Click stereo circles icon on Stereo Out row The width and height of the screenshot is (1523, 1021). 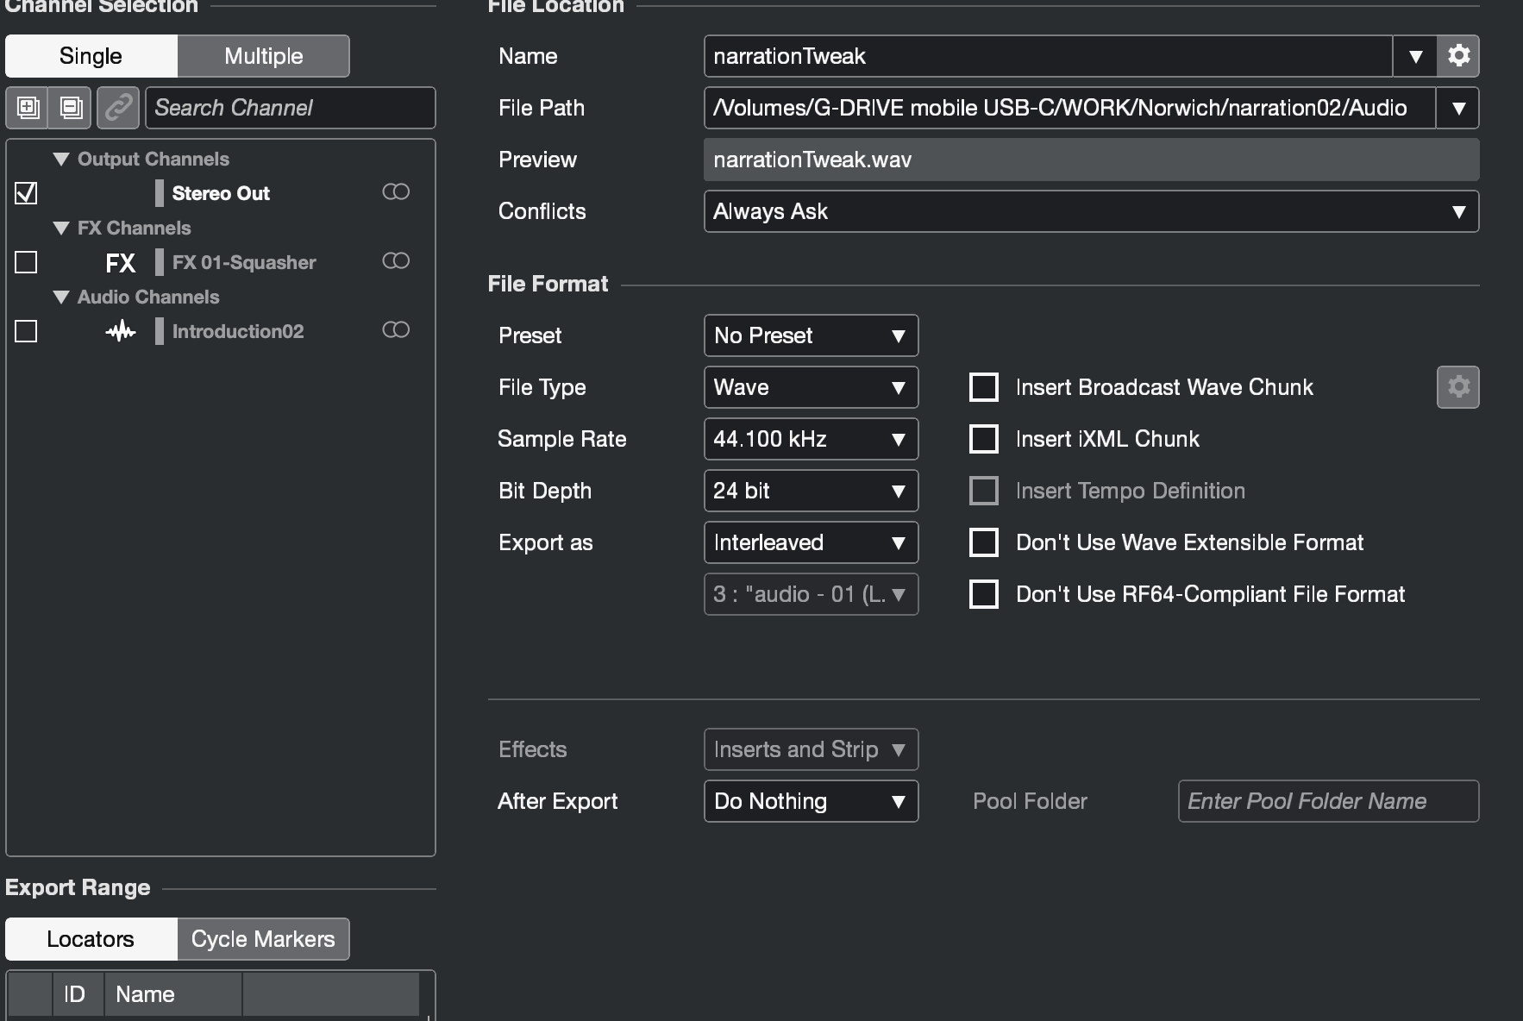pos(396,192)
